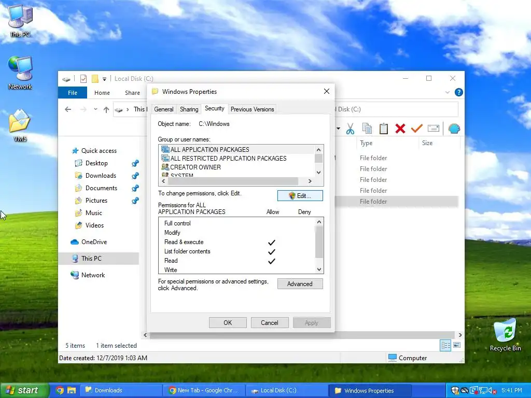Click the Cut scissors toolbar icon

point(350,129)
